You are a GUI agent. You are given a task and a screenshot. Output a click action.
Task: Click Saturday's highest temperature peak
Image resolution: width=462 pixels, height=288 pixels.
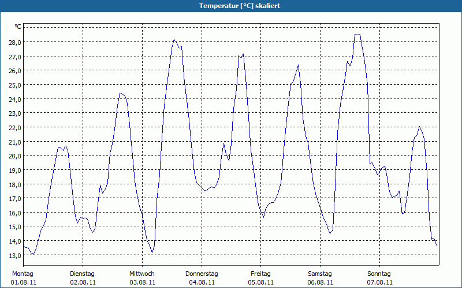click(x=357, y=35)
